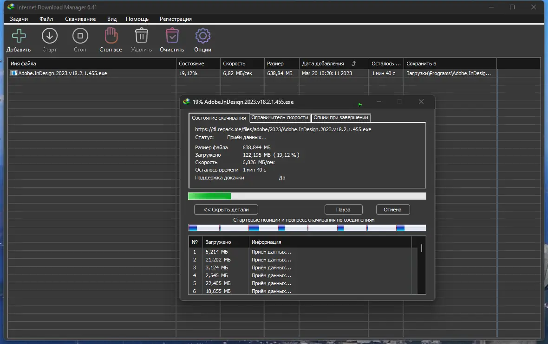
Task: Sort by Состояние column header
Action: click(198, 64)
